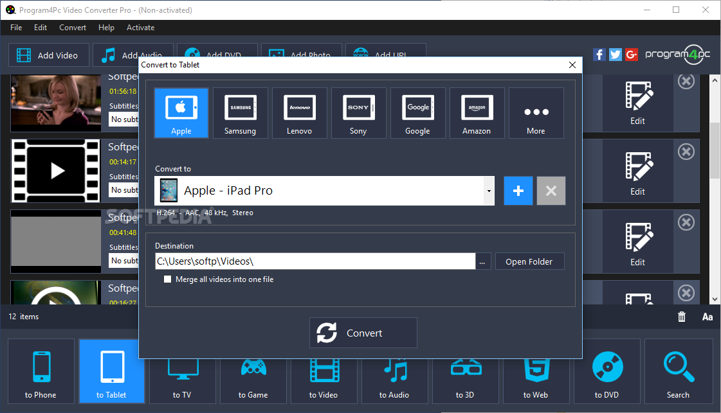Image resolution: width=721 pixels, height=413 pixels.
Task: Click the Add Video button
Action: pyautogui.click(x=49, y=55)
